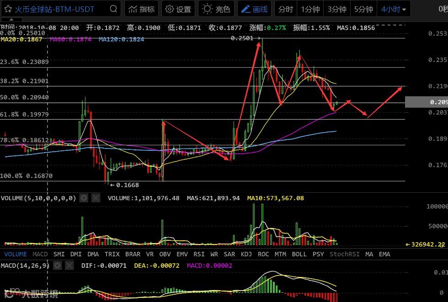Click the 50.0% 0.20940 Fibonacci label
The width and height of the screenshot is (448, 302).
coord(24,97)
